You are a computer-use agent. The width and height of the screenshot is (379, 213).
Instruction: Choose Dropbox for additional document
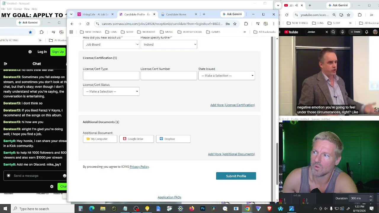tap(173, 139)
